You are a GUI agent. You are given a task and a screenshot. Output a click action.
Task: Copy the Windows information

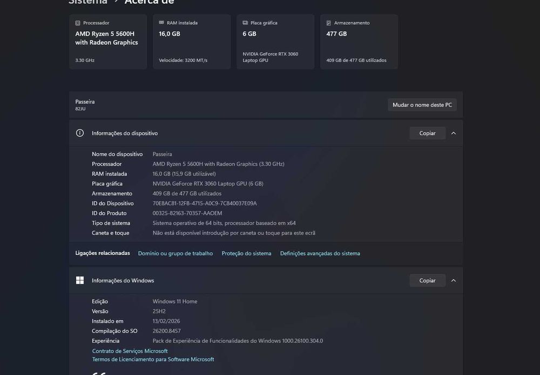point(427,281)
